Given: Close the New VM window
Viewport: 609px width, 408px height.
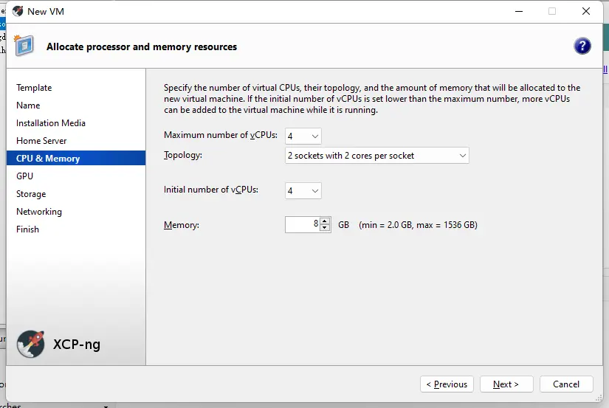Looking at the screenshot, I should pyautogui.click(x=586, y=11).
